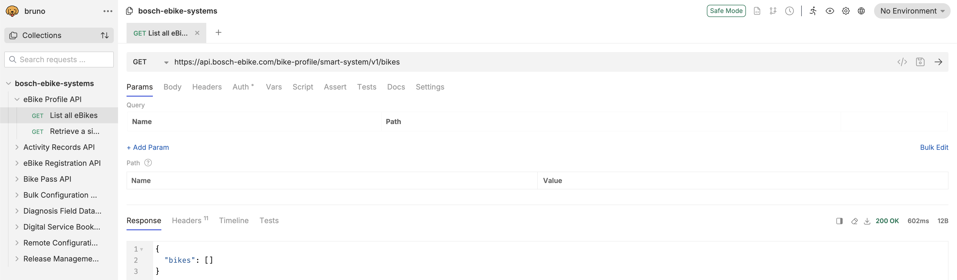Switch to the Settings tab

(x=430, y=87)
